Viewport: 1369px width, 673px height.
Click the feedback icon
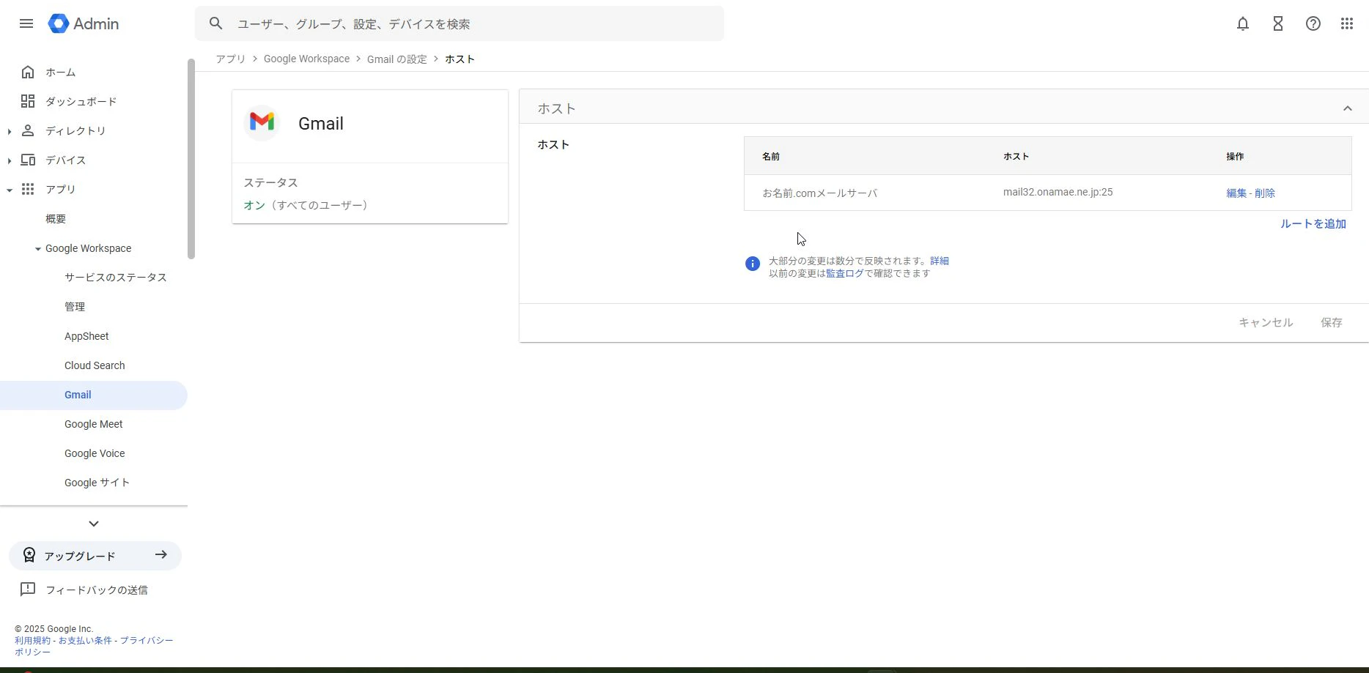(x=28, y=589)
